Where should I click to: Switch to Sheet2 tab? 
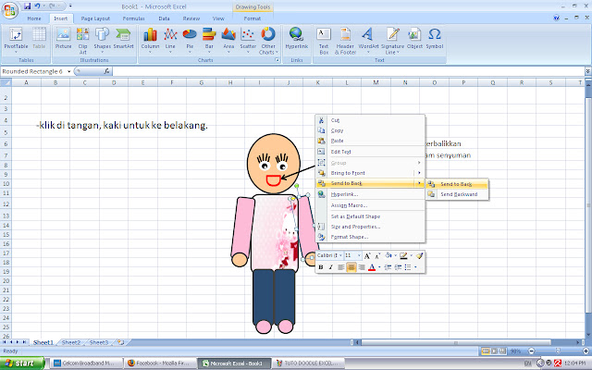point(71,342)
